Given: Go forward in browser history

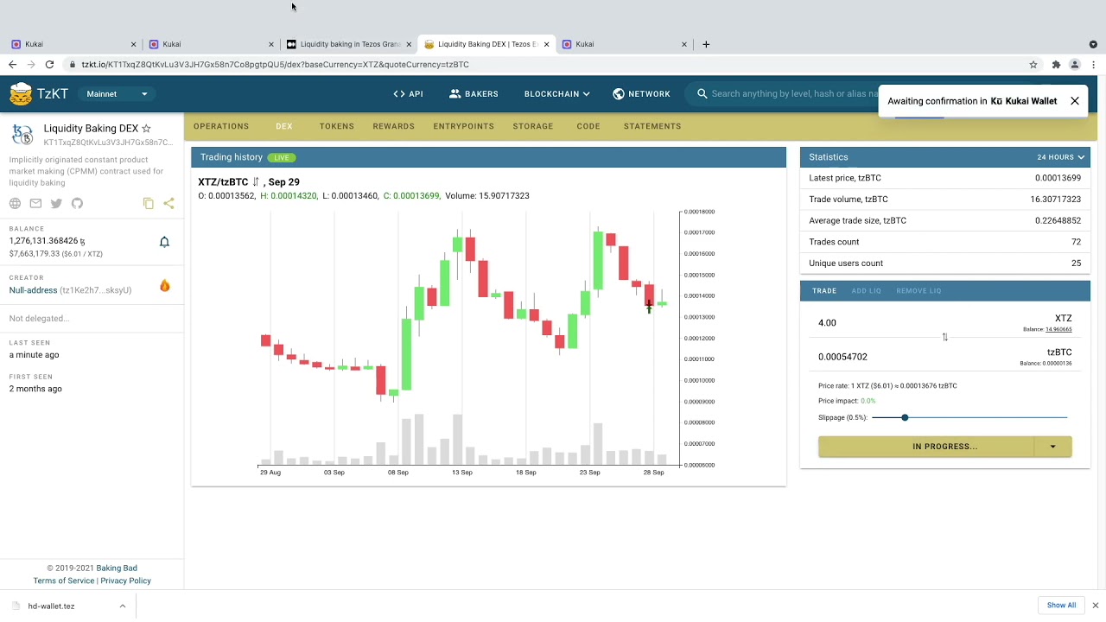Looking at the screenshot, I should pyautogui.click(x=31, y=65).
